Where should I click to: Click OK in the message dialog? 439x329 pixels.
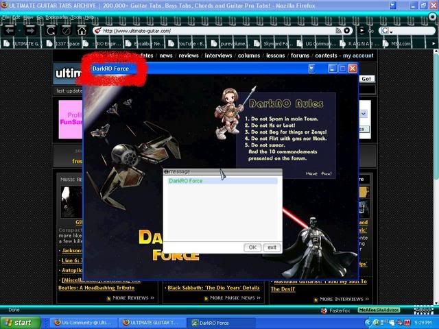click(x=252, y=247)
